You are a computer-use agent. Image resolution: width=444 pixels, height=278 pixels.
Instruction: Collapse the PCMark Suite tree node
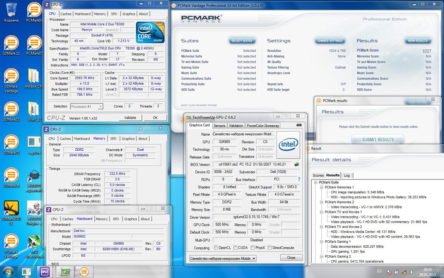click(x=316, y=182)
